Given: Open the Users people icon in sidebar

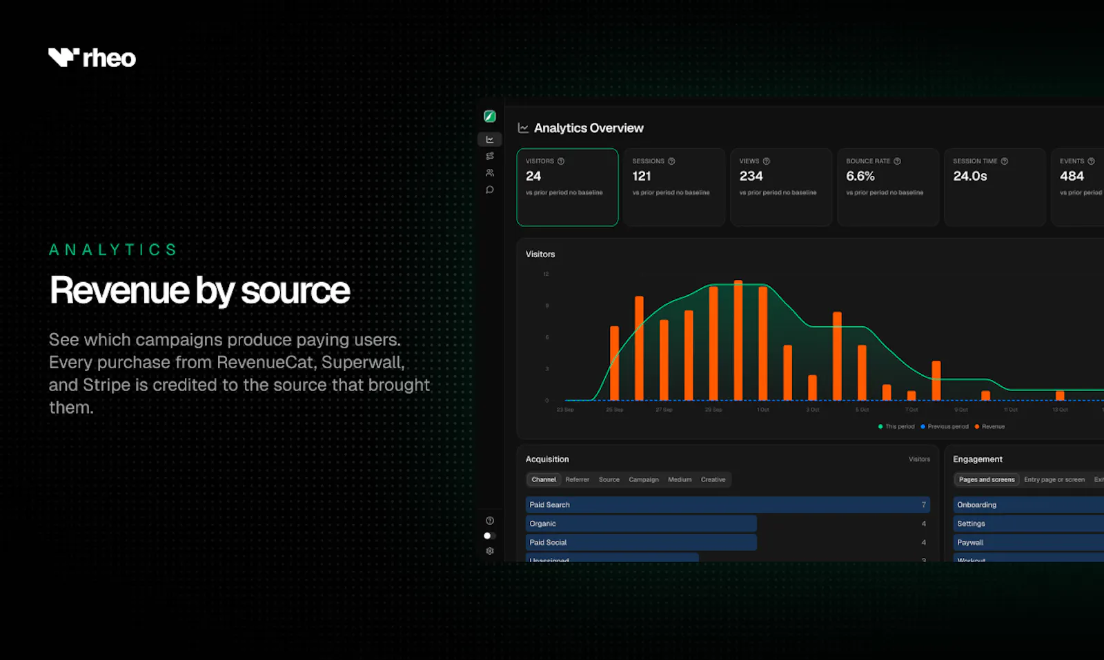Looking at the screenshot, I should [490, 173].
